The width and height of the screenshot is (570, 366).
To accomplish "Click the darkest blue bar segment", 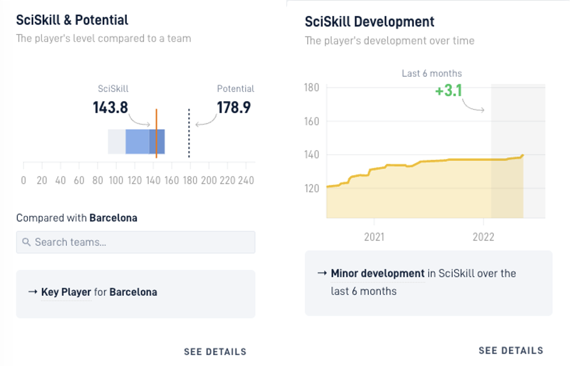I will 157,142.
